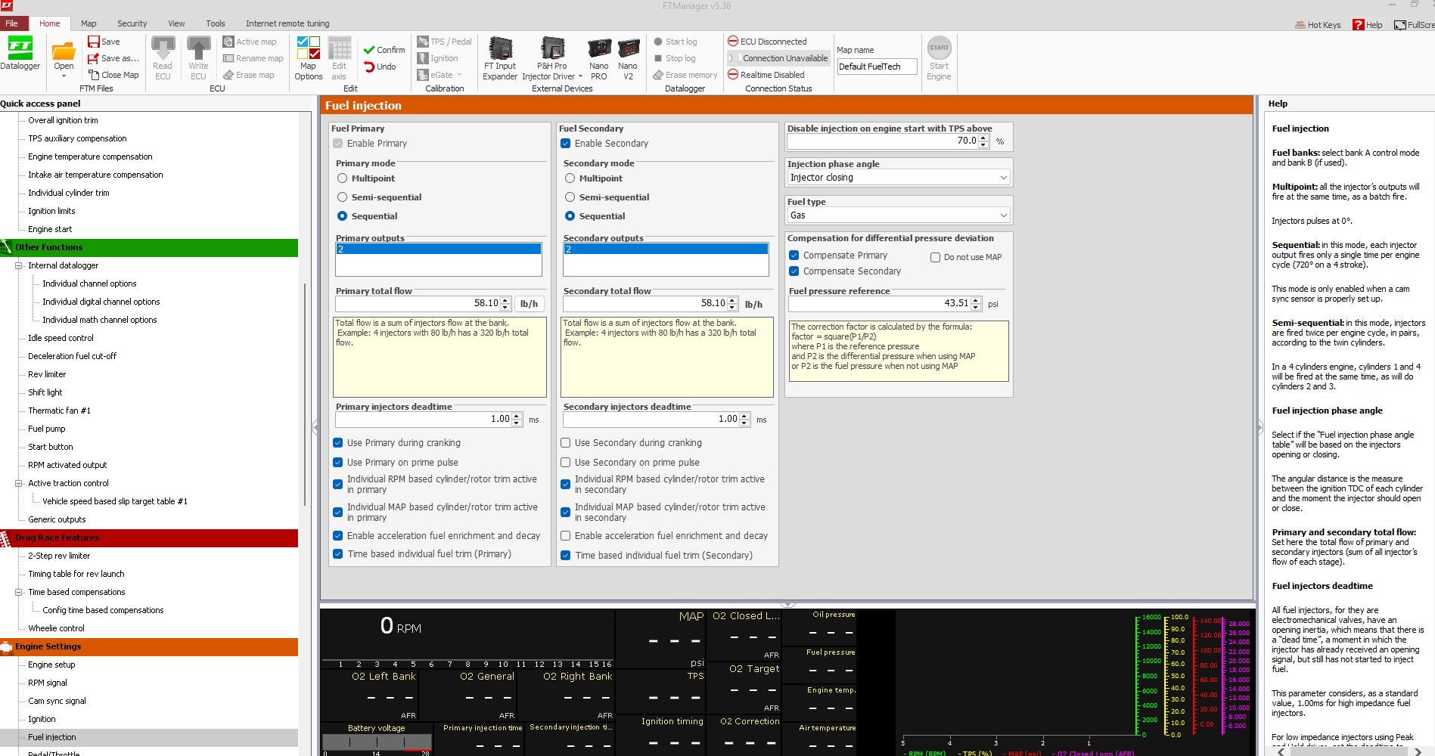Screen dimensions: 1435x756
Task: Disable the Enable Secondary checkbox
Action: 566,144
